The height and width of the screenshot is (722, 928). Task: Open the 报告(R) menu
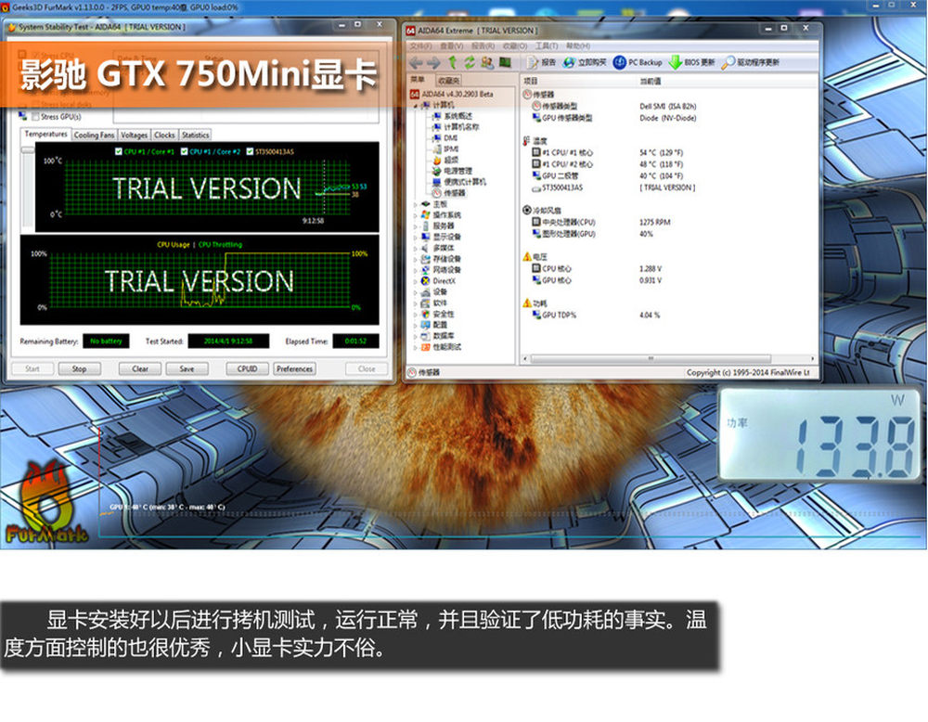(x=483, y=46)
